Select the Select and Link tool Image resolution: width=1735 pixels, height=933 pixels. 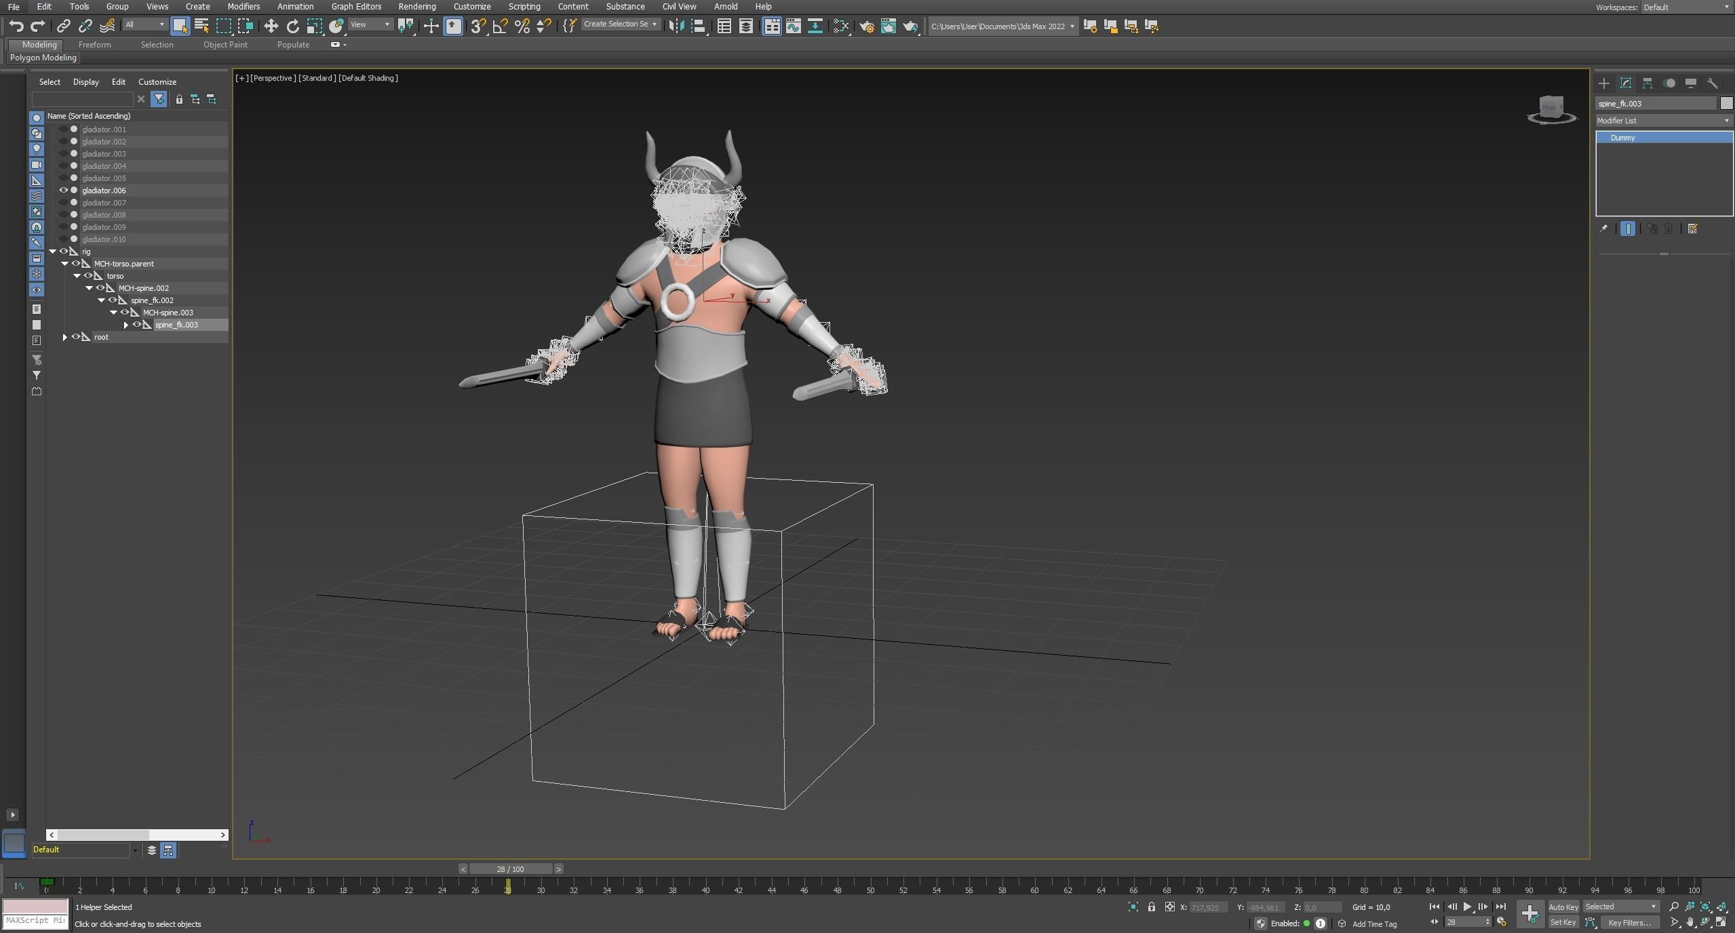tap(64, 26)
